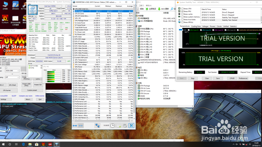The width and height of the screenshot is (262, 147).
Task: Show hidden icons tray chevron
Action: (233, 144)
